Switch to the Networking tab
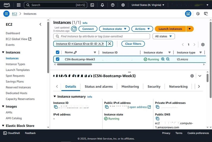Image resolution: width=212 pixels, height=142 pixels. (178, 87)
